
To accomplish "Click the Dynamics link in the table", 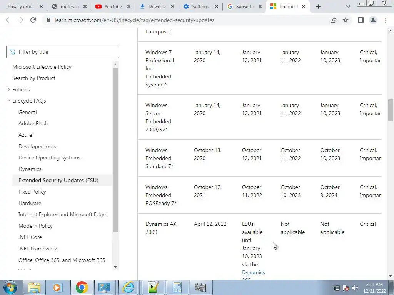I will coord(253,272).
